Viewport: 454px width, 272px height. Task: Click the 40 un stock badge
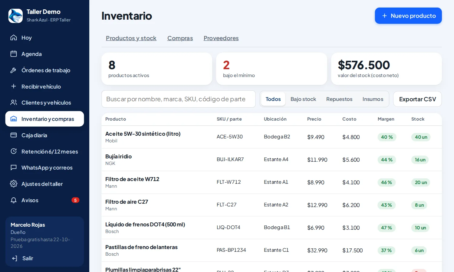coord(421,137)
